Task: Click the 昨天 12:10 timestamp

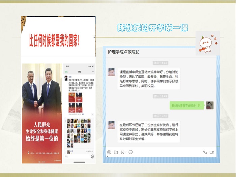Action: point(160,116)
